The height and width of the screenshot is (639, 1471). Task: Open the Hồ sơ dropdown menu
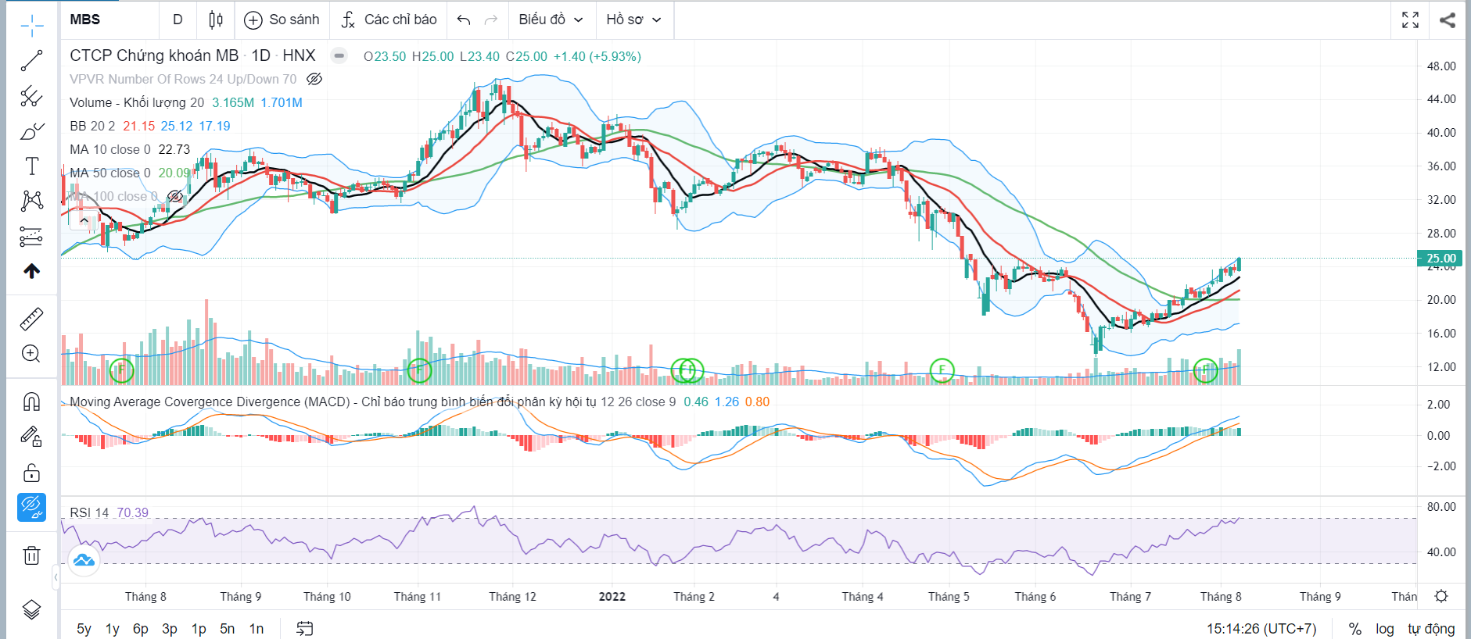coord(633,20)
